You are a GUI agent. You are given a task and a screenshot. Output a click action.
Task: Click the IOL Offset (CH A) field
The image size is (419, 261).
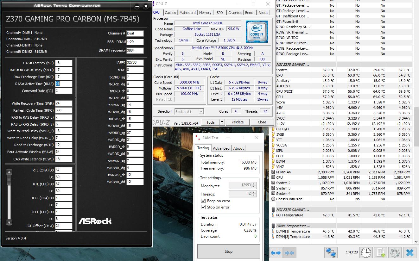tap(64, 226)
